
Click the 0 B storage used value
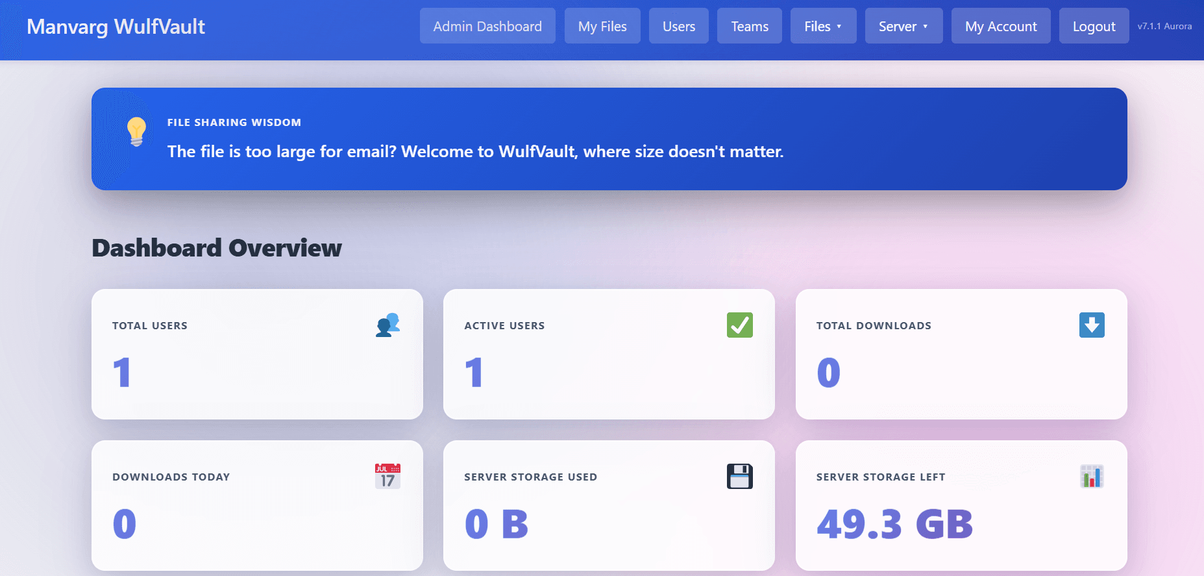point(497,523)
